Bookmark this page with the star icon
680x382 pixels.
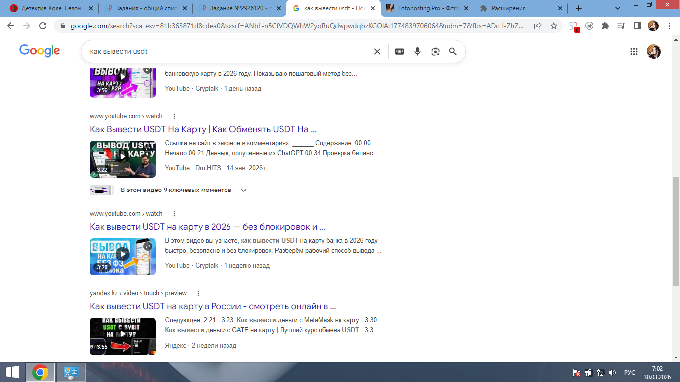(x=554, y=26)
